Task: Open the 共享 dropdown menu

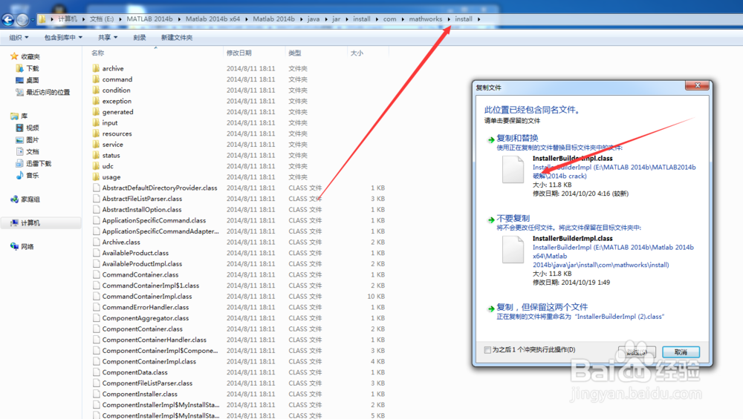Action: tap(108, 37)
